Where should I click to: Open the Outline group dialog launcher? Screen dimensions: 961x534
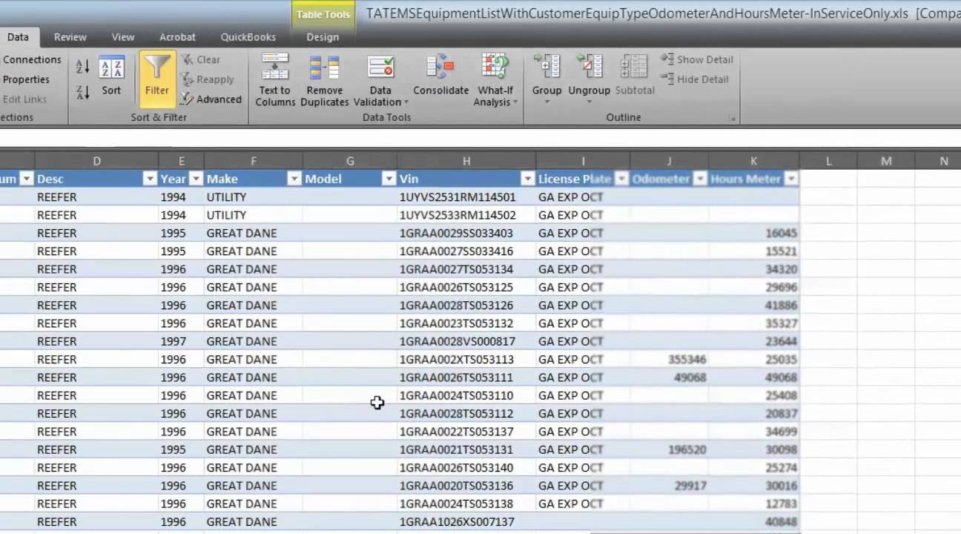click(x=733, y=118)
